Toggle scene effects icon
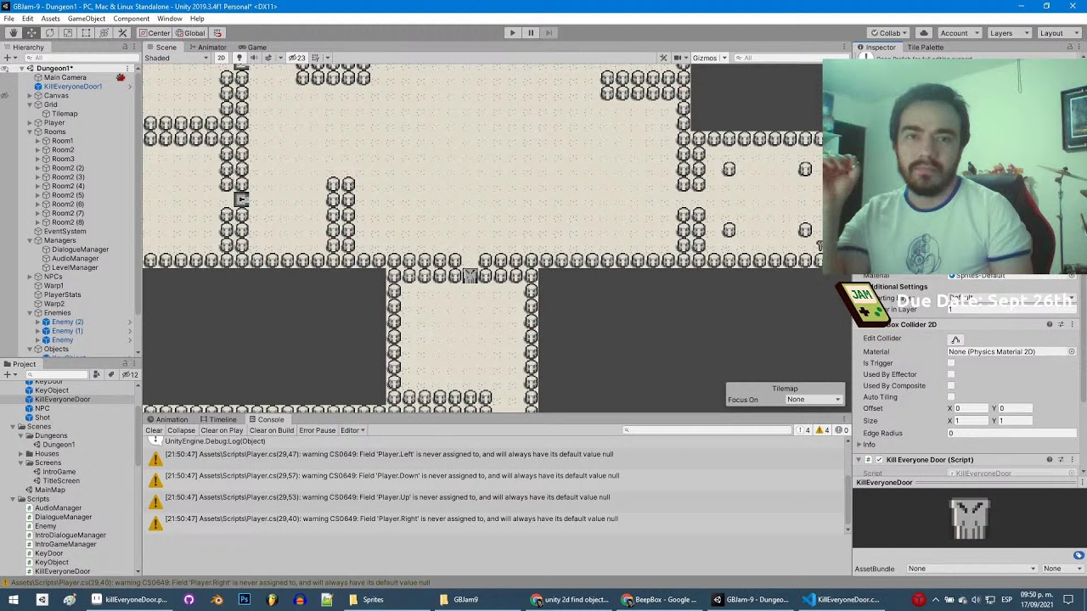Image resolution: width=1087 pixels, height=611 pixels. pos(270,58)
